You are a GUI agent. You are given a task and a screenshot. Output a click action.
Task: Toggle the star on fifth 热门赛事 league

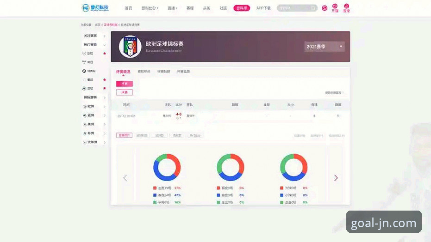tap(105, 89)
